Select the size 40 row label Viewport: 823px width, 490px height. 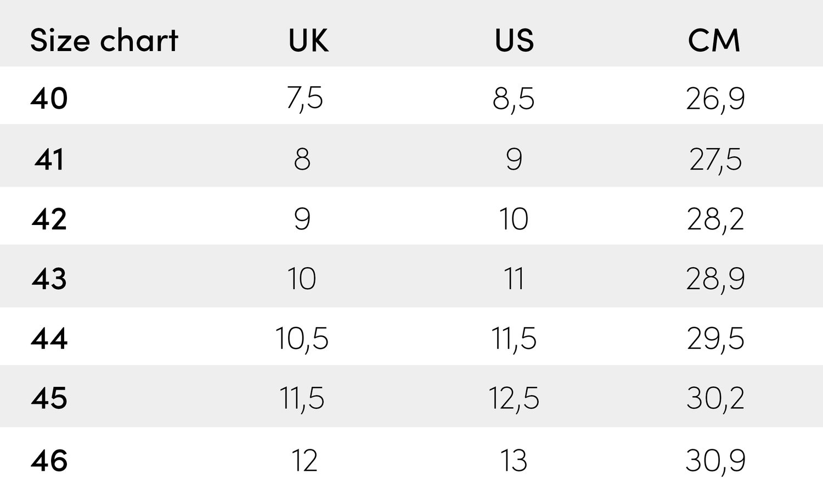click(x=49, y=99)
